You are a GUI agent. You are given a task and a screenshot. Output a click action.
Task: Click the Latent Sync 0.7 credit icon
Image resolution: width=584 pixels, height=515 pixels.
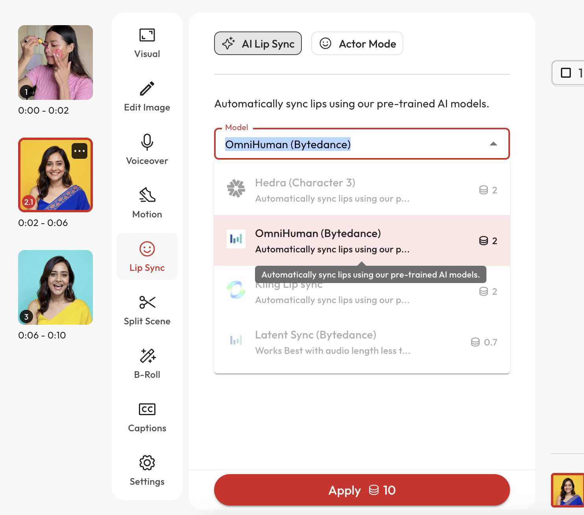click(475, 342)
